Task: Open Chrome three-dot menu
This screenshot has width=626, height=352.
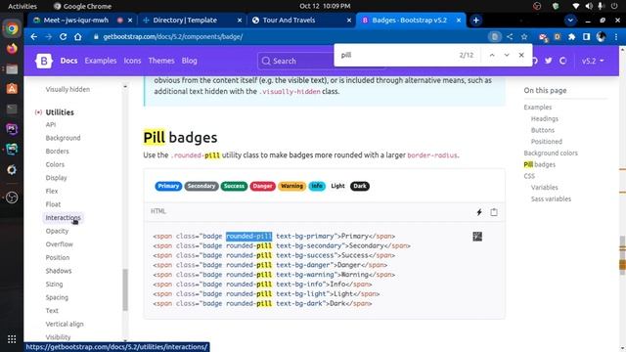Action: [616, 37]
